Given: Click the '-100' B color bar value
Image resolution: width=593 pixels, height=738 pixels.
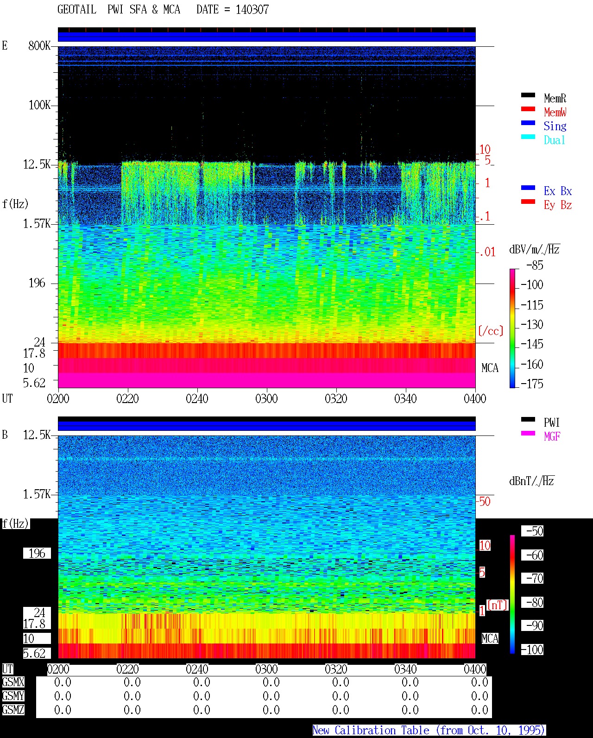Looking at the screenshot, I should click(532, 650).
